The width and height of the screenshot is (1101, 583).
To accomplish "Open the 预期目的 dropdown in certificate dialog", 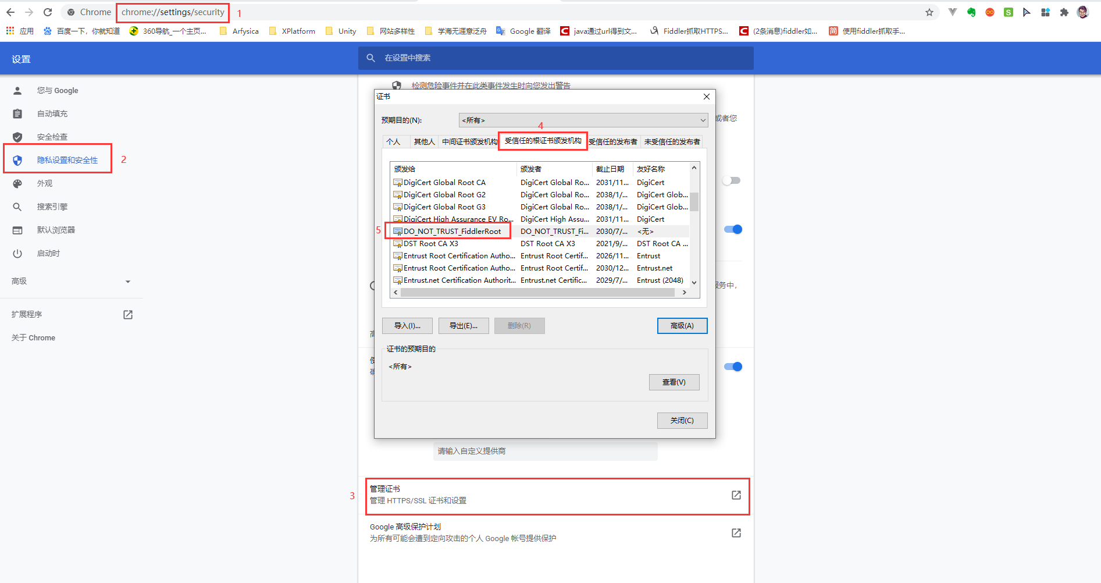I will [583, 120].
